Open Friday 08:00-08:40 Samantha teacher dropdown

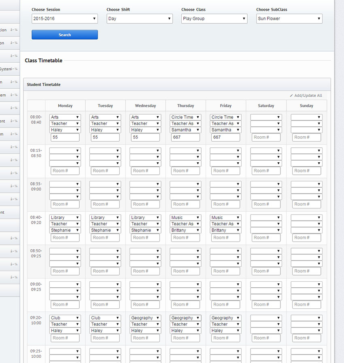225,130
